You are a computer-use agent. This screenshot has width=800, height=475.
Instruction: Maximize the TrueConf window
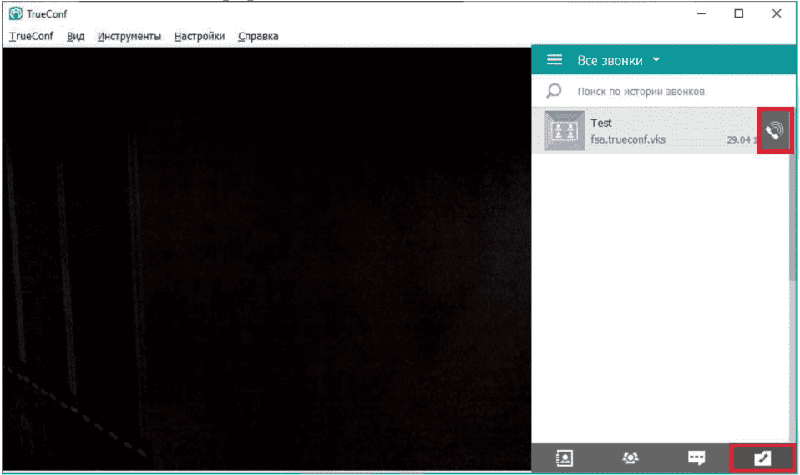(739, 14)
